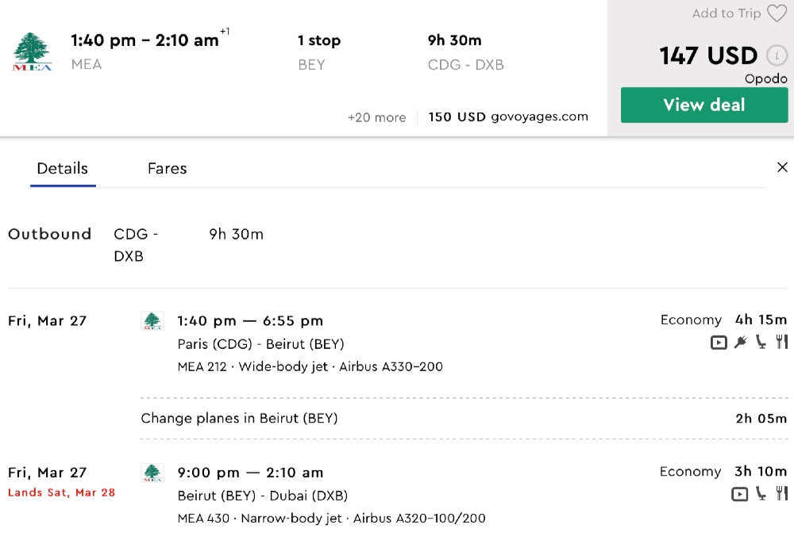Click the seat icon on Beirut-Dubai flight
Image resolution: width=794 pixels, height=544 pixels.
[x=761, y=494]
